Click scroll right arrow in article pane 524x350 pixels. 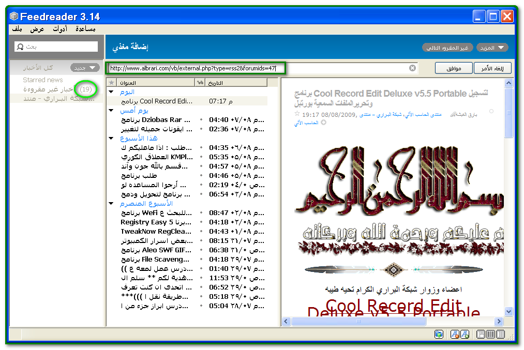(499, 321)
